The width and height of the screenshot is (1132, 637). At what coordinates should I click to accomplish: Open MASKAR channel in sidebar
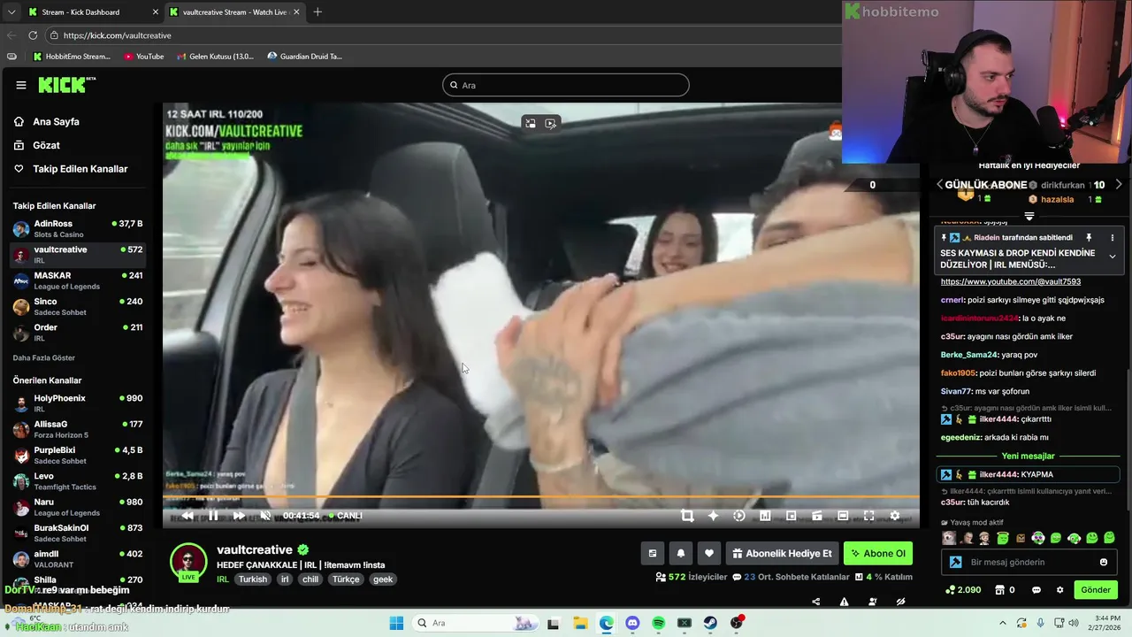click(78, 280)
